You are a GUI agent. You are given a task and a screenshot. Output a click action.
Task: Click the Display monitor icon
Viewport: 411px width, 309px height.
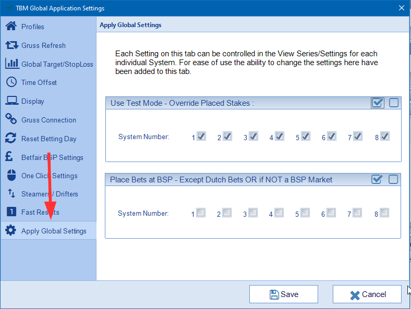[x=11, y=101]
